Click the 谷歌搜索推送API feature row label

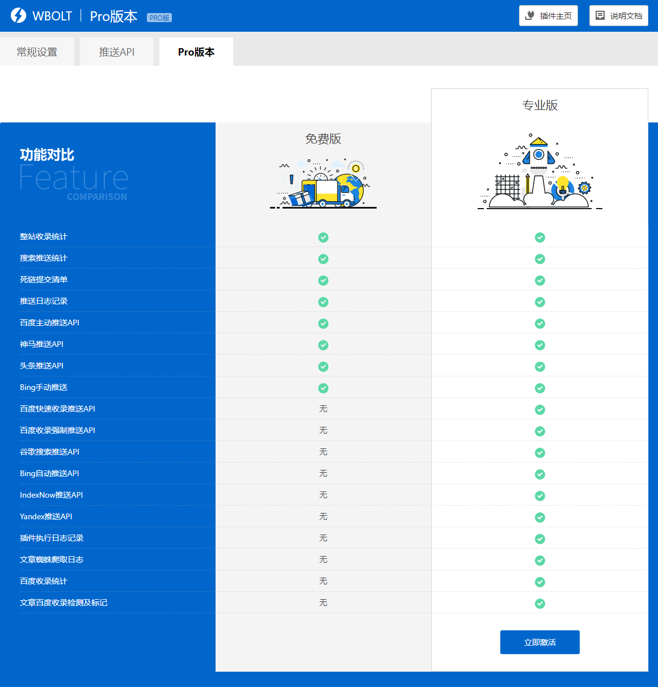[x=49, y=452]
